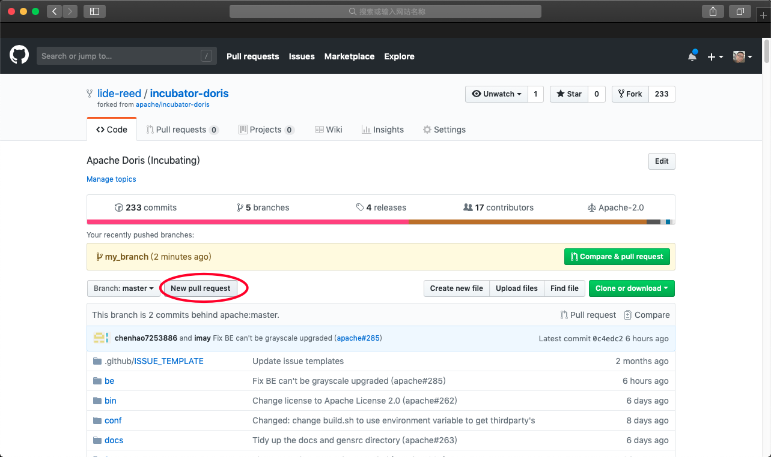Open Pull requests in top navigation
Image resolution: width=771 pixels, height=457 pixels.
pyautogui.click(x=252, y=56)
